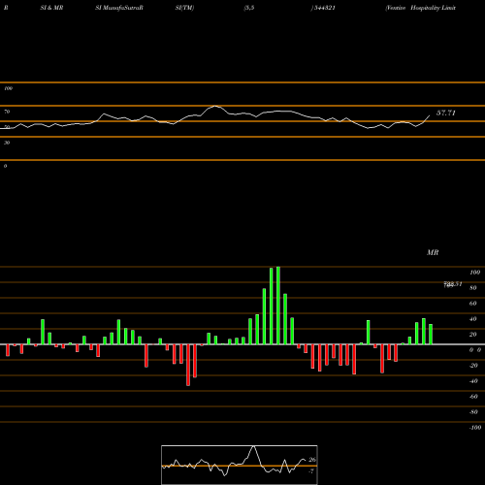The height and width of the screenshot is (485, 485).
Task: Click the 'SI & MR' header text
Action: point(51,8)
